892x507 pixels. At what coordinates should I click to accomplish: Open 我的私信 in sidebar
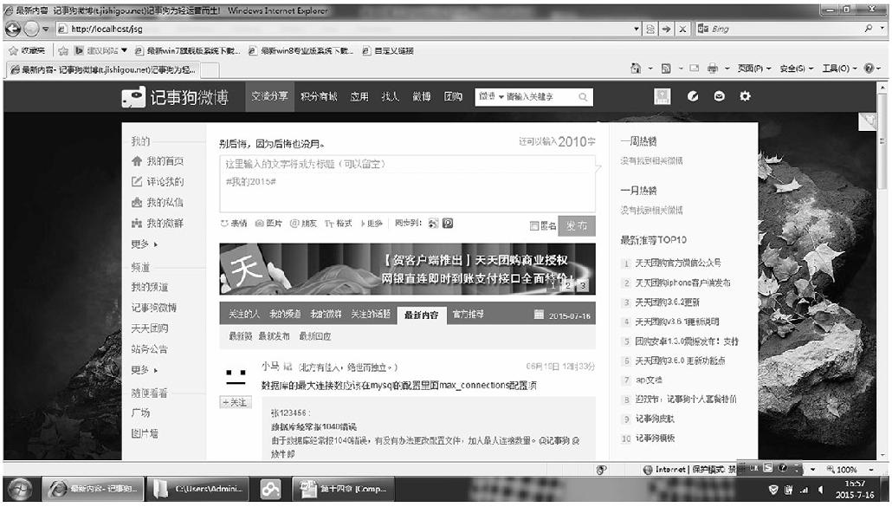[x=158, y=203]
